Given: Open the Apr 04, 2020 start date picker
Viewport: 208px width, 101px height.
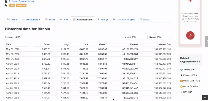Looking at the screenshot, I should coord(135,37).
